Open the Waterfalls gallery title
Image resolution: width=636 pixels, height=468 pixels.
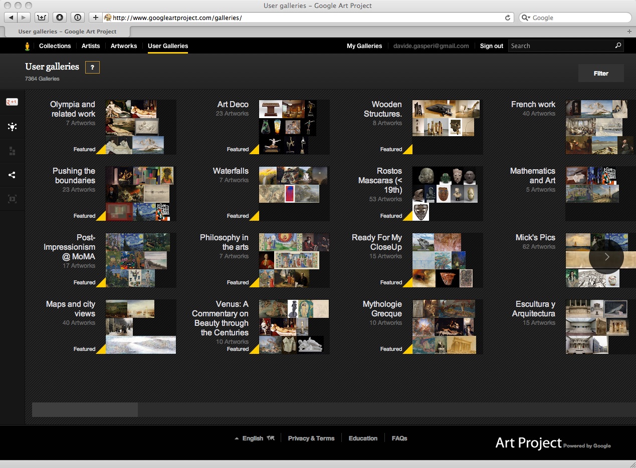pyautogui.click(x=231, y=171)
